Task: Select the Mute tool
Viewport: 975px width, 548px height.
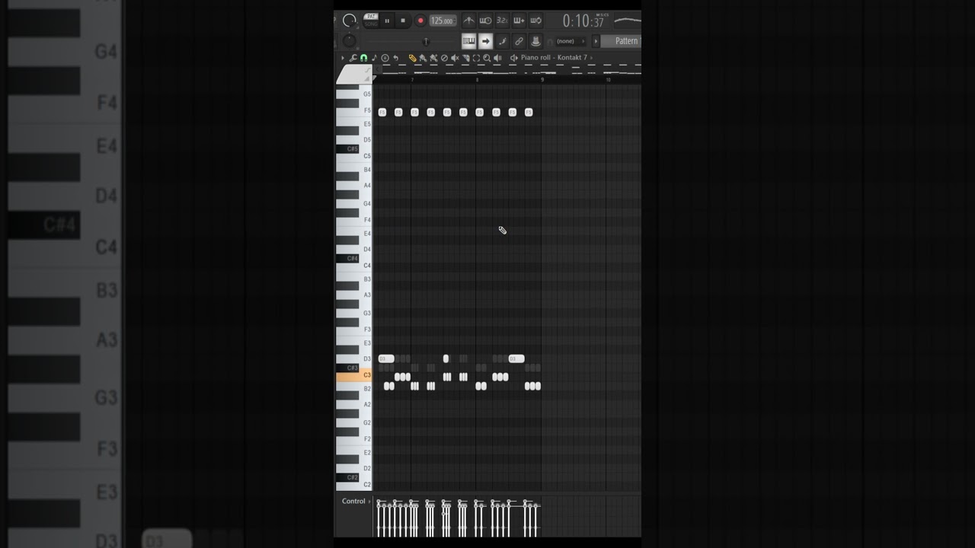Action: 455,58
